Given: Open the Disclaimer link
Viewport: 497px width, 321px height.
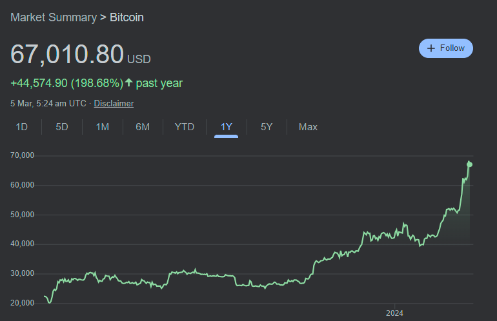Looking at the screenshot, I should tap(114, 104).
